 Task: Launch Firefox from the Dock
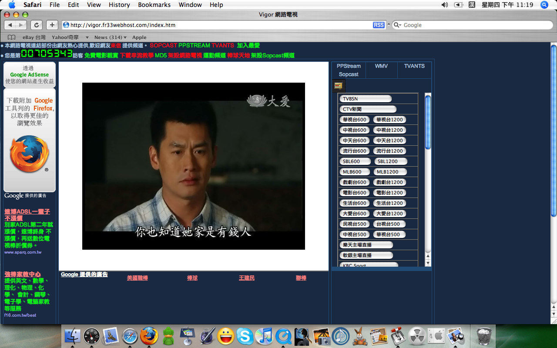click(x=149, y=336)
